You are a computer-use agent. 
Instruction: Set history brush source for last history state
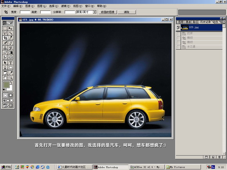click(178, 47)
